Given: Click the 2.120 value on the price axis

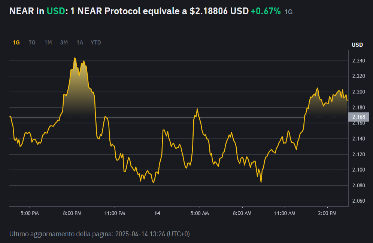Looking at the screenshot, I should (x=358, y=154).
